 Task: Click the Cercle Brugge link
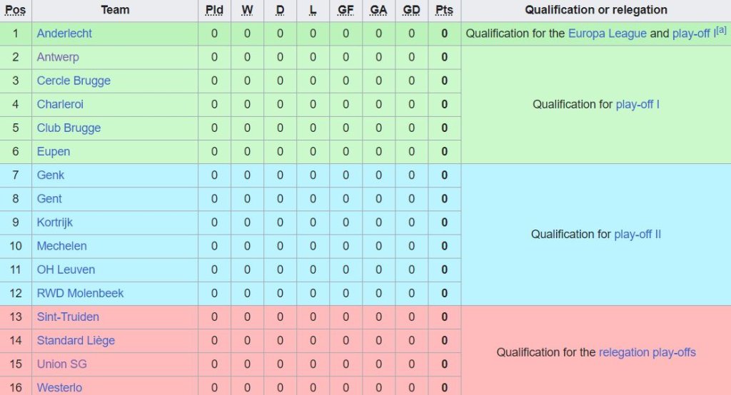(74, 81)
